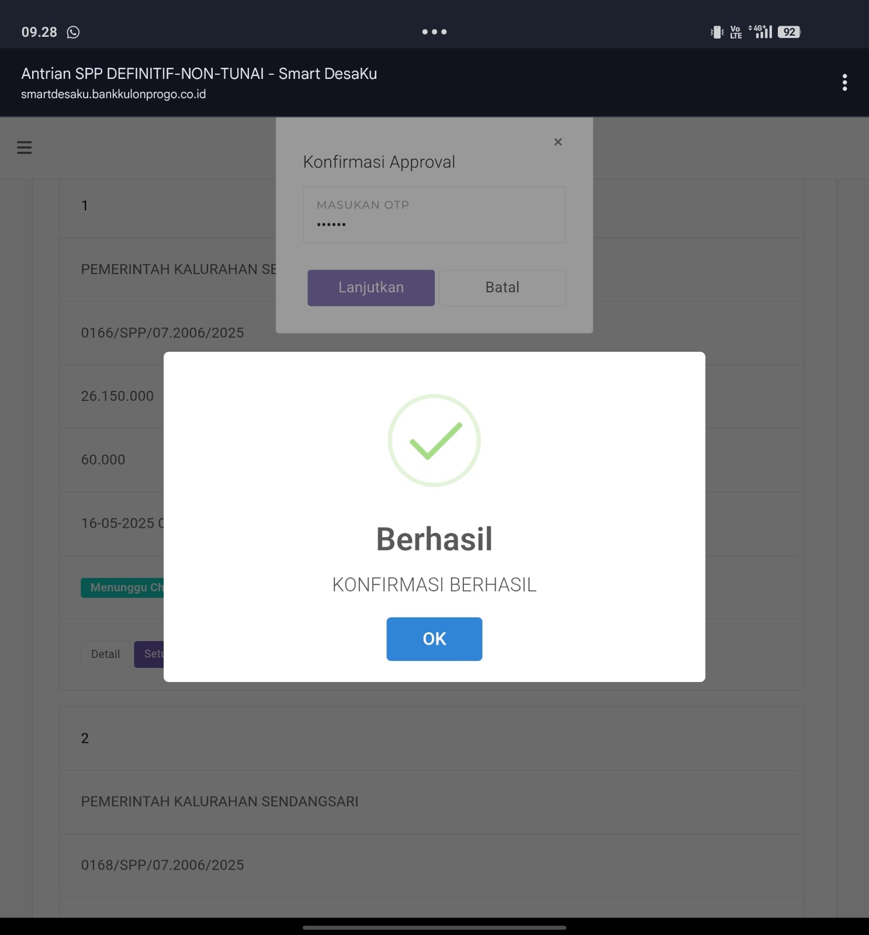Click the smartdesaku.bankkulonprogo.co.id URL text
The height and width of the screenshot is (935, 869).
113,94
